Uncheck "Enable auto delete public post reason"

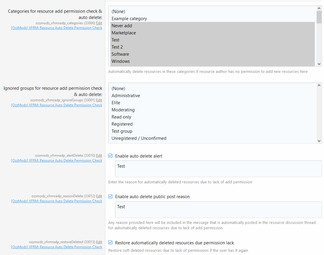(110, 196)
